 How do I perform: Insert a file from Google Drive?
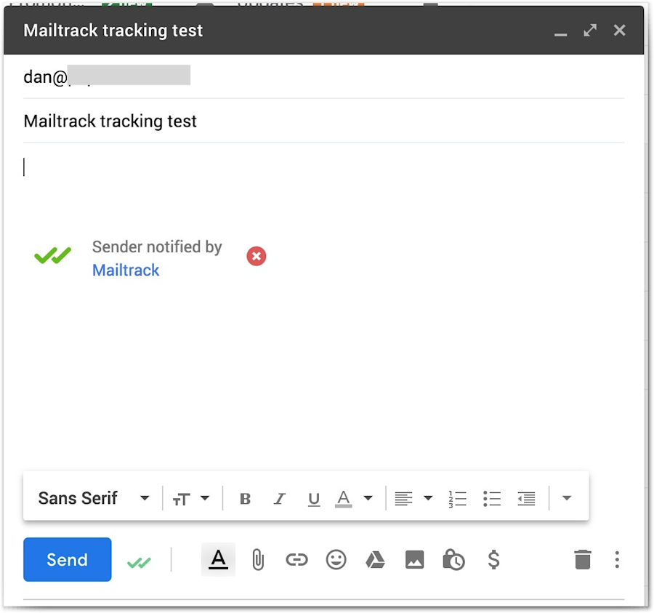click(375, 560)
